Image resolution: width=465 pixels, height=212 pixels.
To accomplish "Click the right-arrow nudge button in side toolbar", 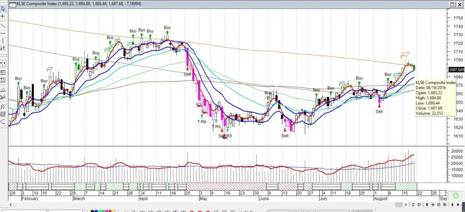I will click(5, 63).
